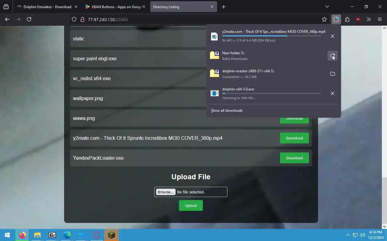The image size is (387, 241).
Task: Open Microsoft Edge from taskbar
Action: 67,235
